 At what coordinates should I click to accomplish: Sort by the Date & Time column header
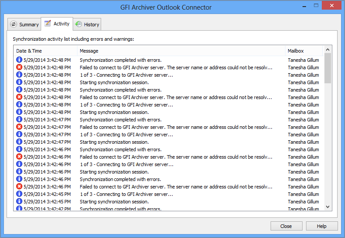point(46,51)
